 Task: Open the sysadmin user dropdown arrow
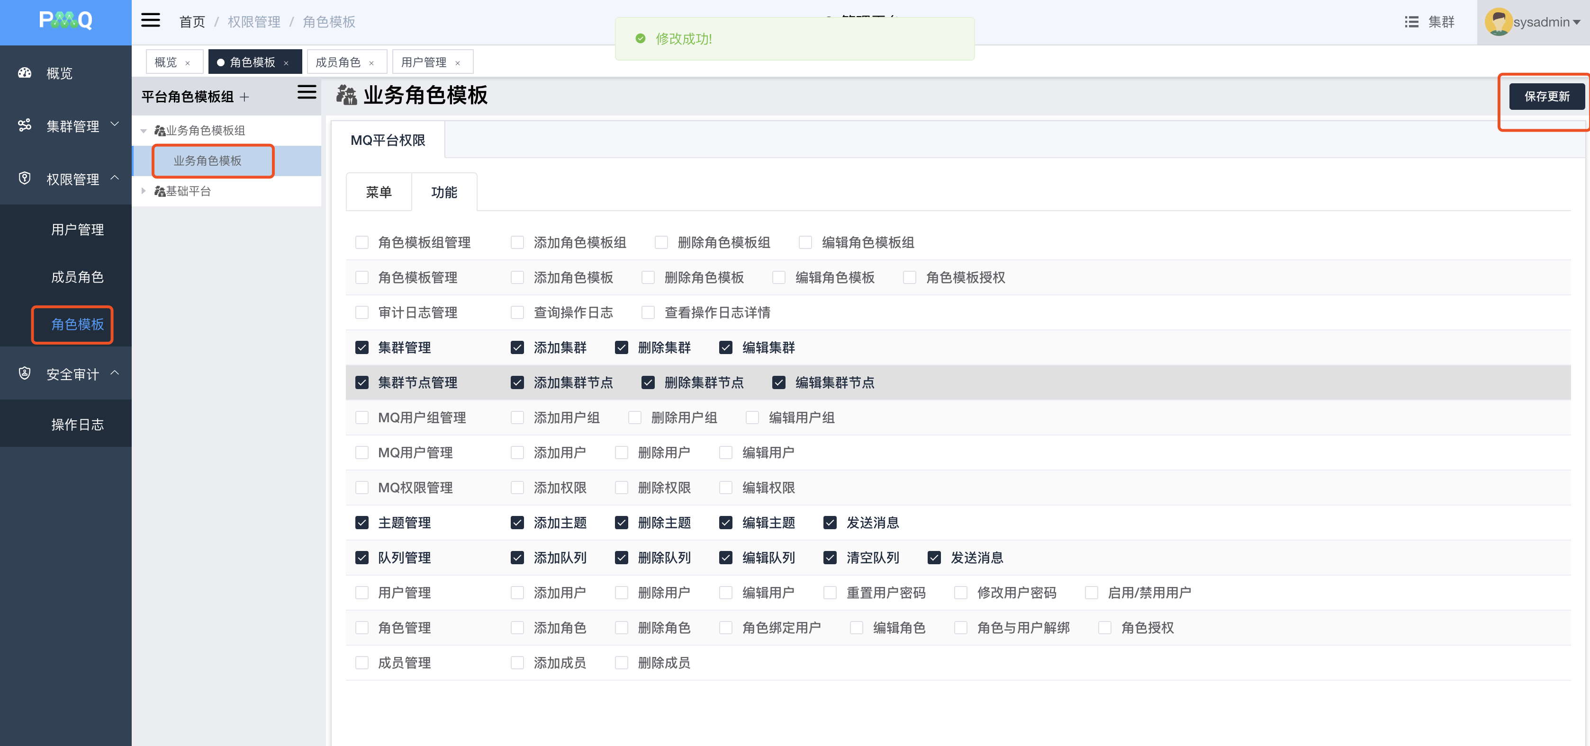pos(1577,22)
